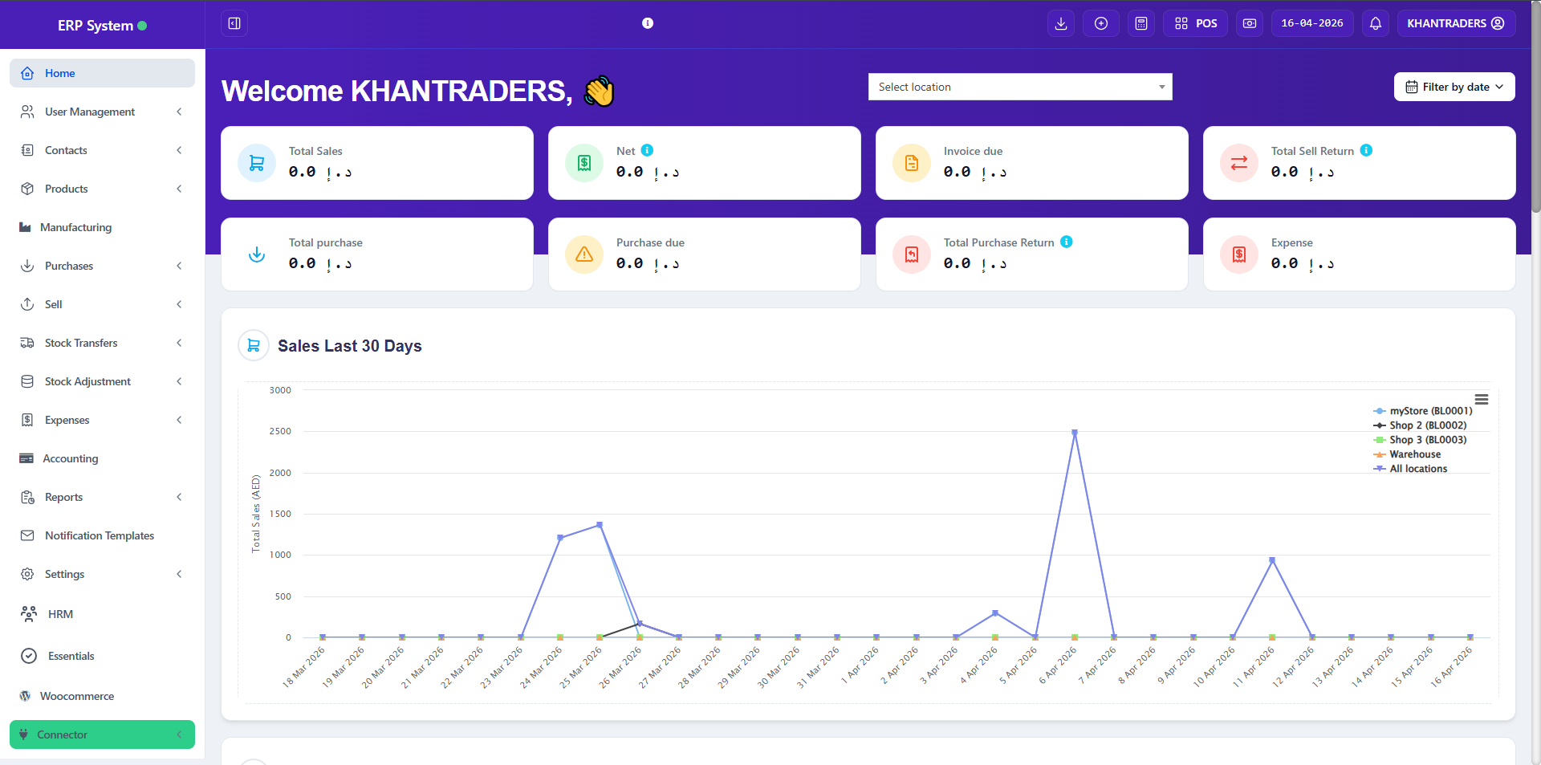Screen dimensions: 1541x765
Task: Select Accounting in the sidebar
Action: coord(71,458)
